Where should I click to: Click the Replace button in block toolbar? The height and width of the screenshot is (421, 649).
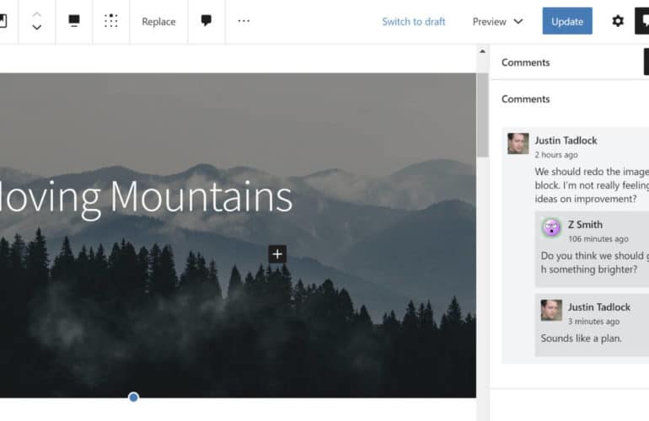pos(158,22)
